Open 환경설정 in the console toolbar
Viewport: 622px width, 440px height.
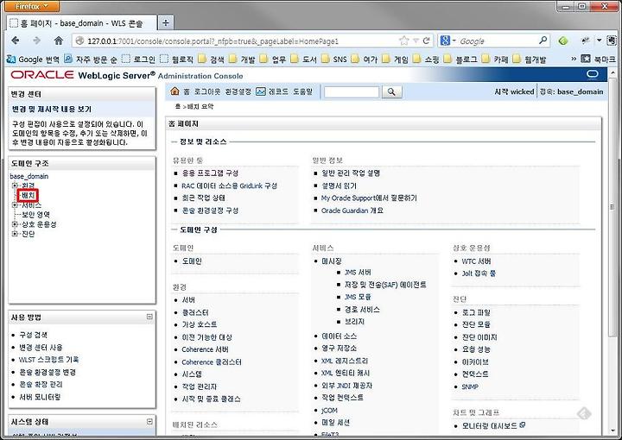(238, 91)
